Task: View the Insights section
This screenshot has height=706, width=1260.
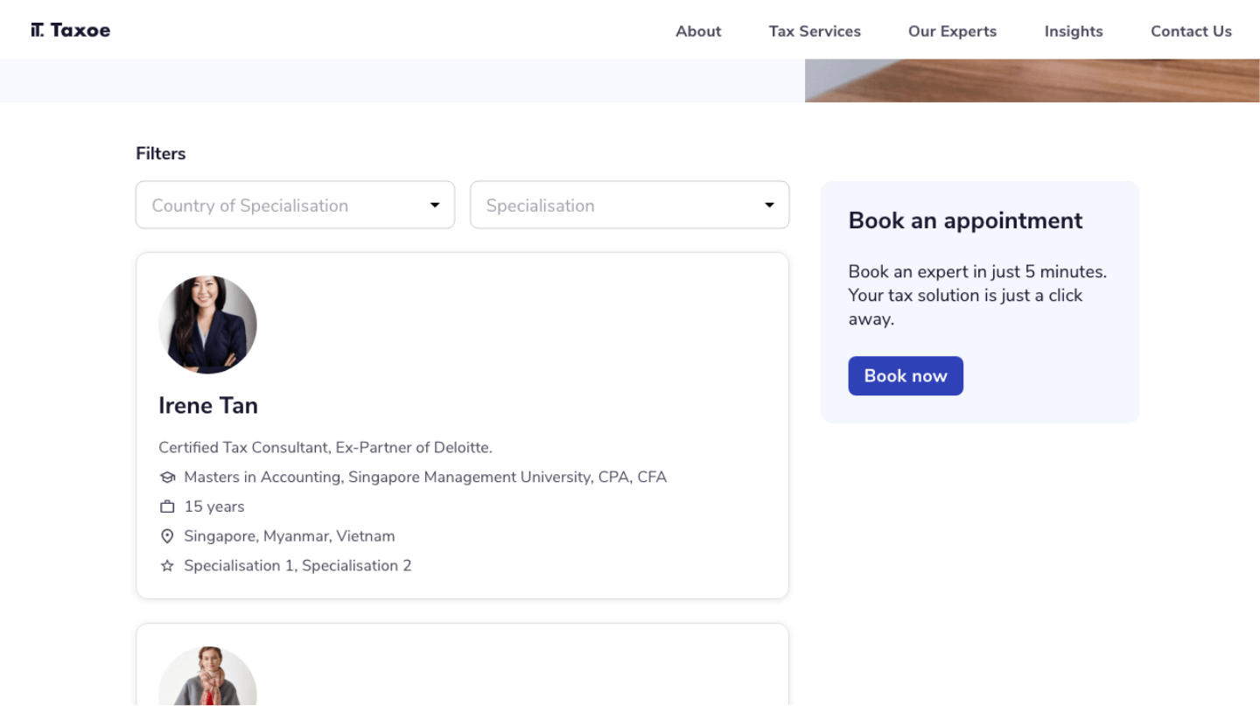Action: pos(1074,31)
